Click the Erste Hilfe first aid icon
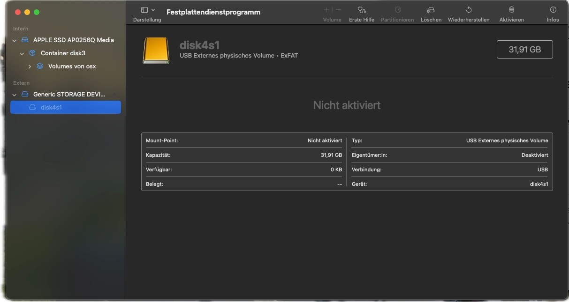The height and width of the screenshot is (302, 569). [362, 10]
